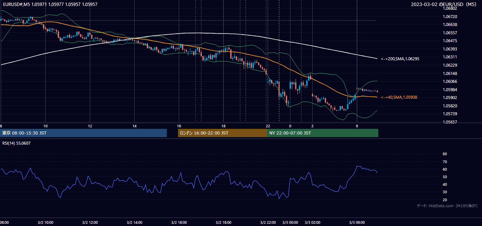Click the 3/3 06:00 bottom time label
This screenshot has width=482, height=226.
pyautogui.click(x=357, y=223)
